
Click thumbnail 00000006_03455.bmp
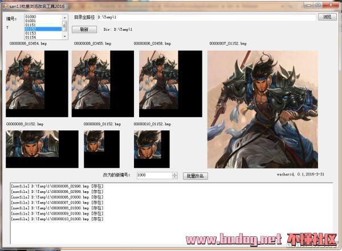(x=103, y=84)
